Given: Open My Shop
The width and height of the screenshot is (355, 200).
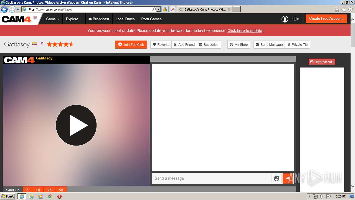Looking at the screenshot, I should coord(239,44).
